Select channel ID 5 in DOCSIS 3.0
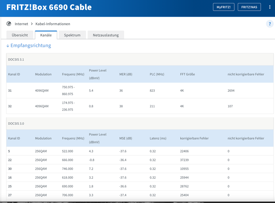Image resolution: width=275 pixels, height=203 pixels. coord(9,151)
